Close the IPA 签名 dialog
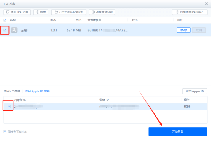Viewport: 211px width, 141px height. coord(206,4)
